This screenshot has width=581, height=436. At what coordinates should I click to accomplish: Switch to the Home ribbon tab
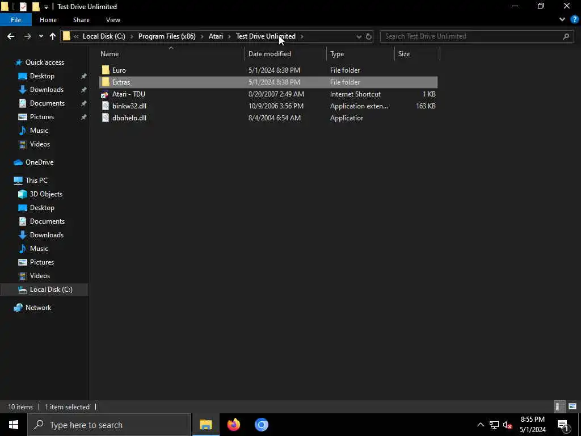coord(48,20)
